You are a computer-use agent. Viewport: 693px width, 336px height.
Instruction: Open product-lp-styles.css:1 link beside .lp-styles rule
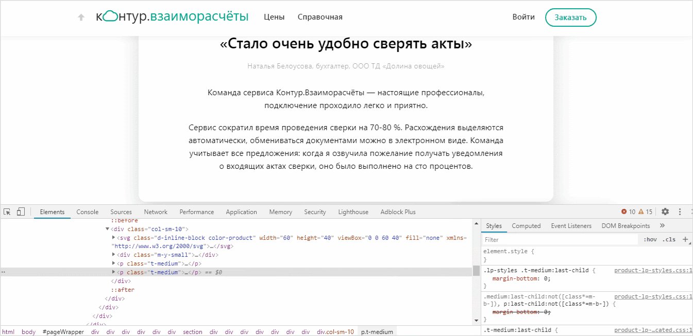653,270
